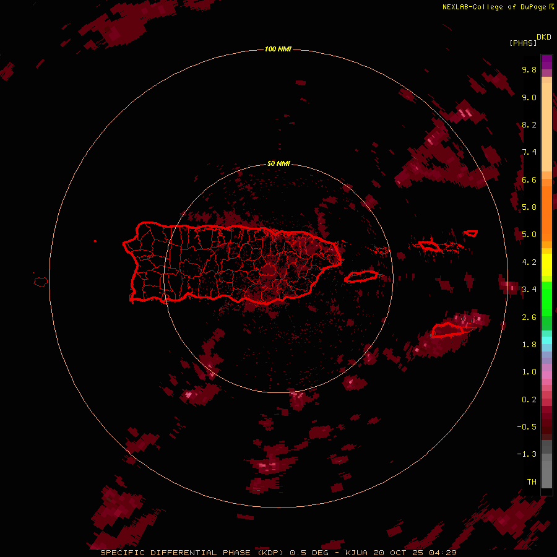557x557 pixels.
Task: Click the purple top segment of the color bar
Action: tap(546, 62)
